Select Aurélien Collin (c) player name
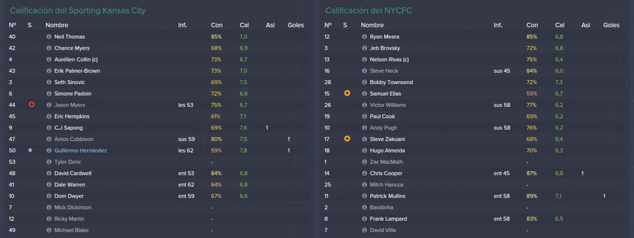The image size is (634, 238). click(76, 59)
